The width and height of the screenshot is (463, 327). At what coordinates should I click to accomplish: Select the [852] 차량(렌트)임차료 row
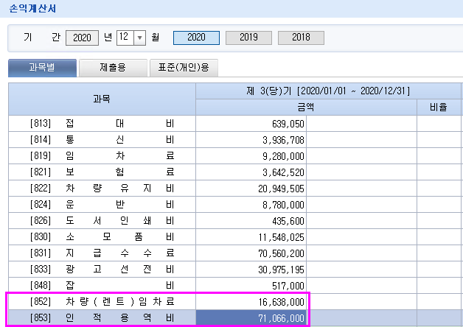tap(102, 302)
